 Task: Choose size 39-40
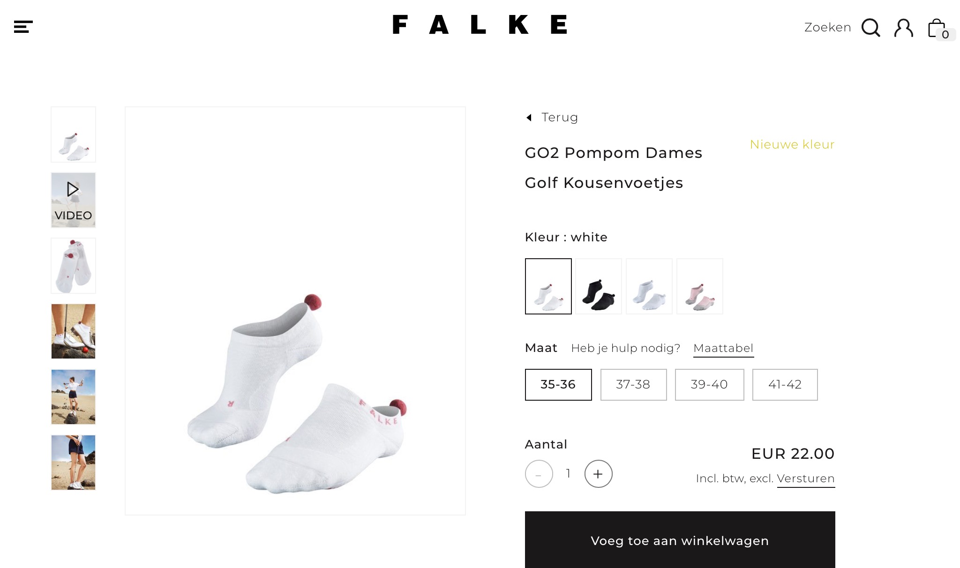click(709, 385)
